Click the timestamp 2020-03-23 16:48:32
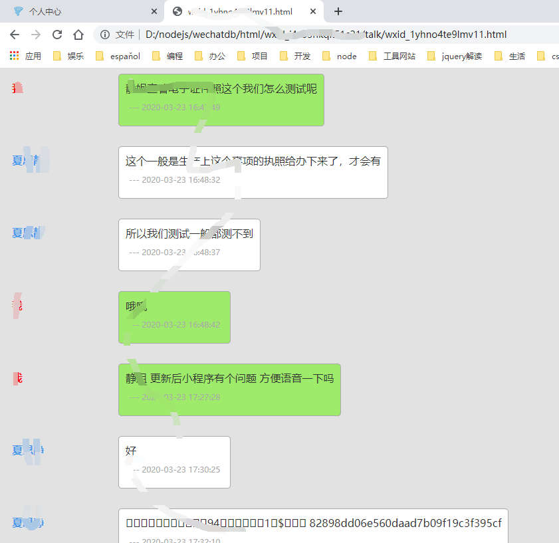559x543 pixels. 181,180
